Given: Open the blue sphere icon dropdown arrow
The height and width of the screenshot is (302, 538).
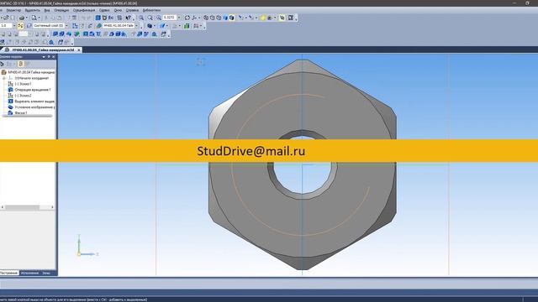Looking at the screenshot, I should (x=155, y=26).
